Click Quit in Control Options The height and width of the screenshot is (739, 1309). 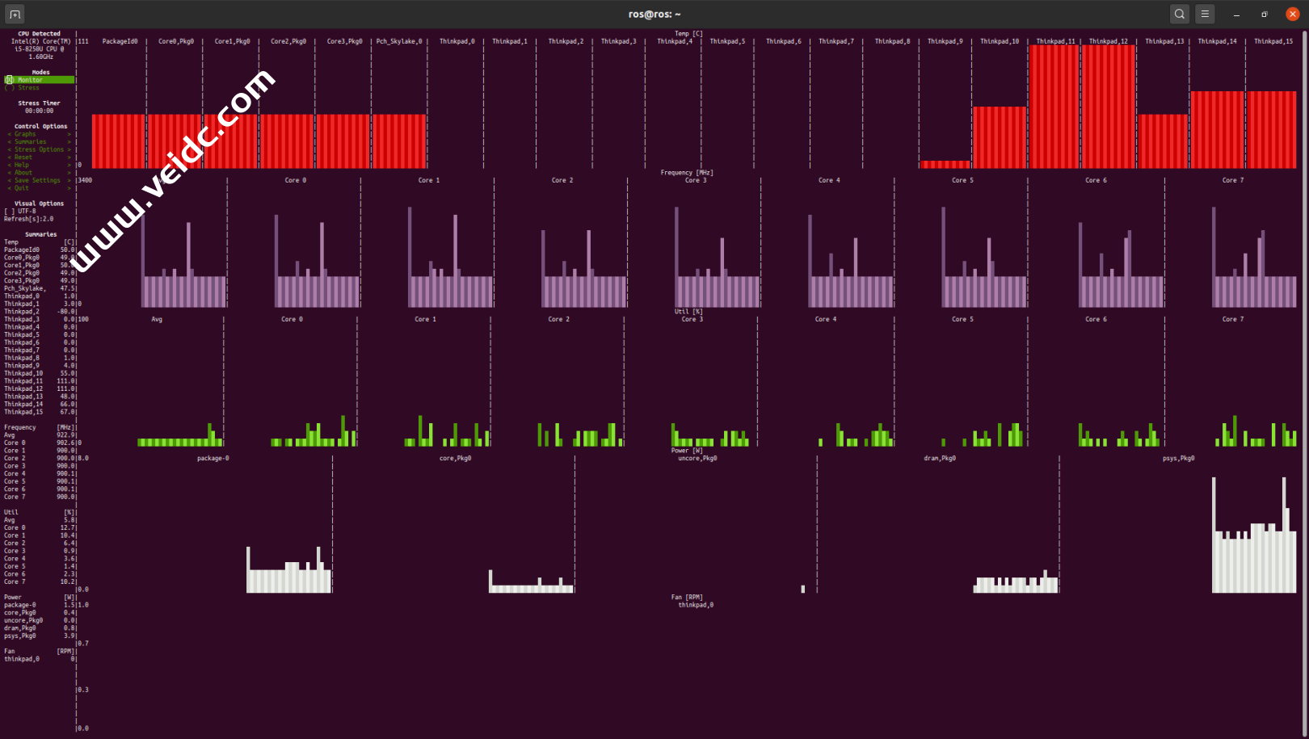click(21, 188)
